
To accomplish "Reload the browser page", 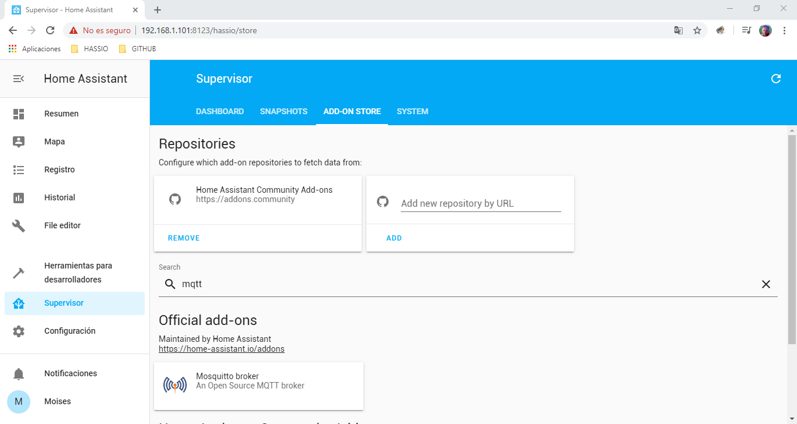I will click(50, 30).
